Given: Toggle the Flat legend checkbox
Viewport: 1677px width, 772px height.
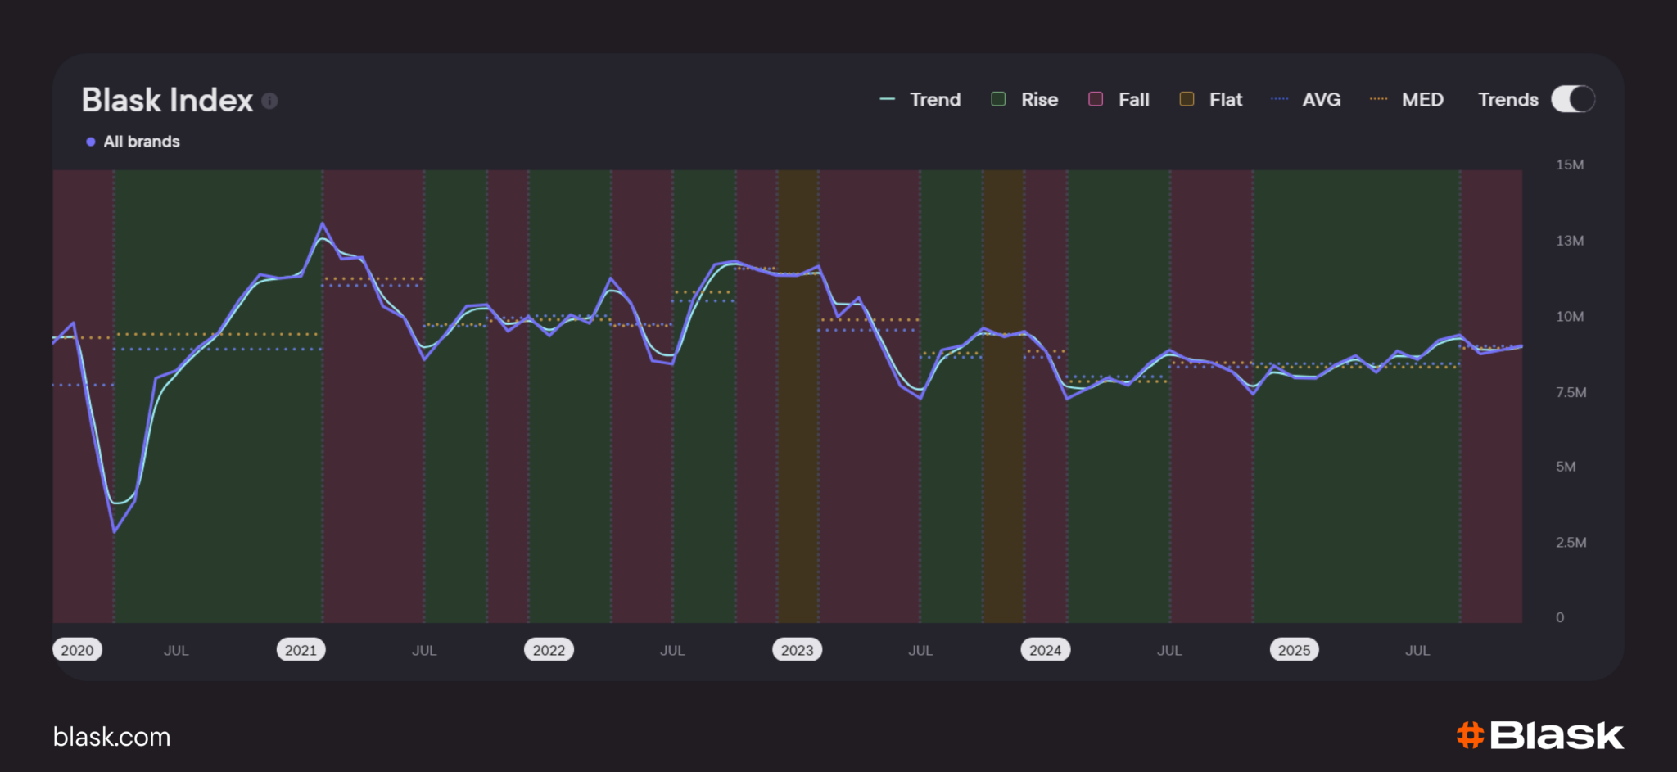Looking at the screenshot, I should tap(1187, 99).
